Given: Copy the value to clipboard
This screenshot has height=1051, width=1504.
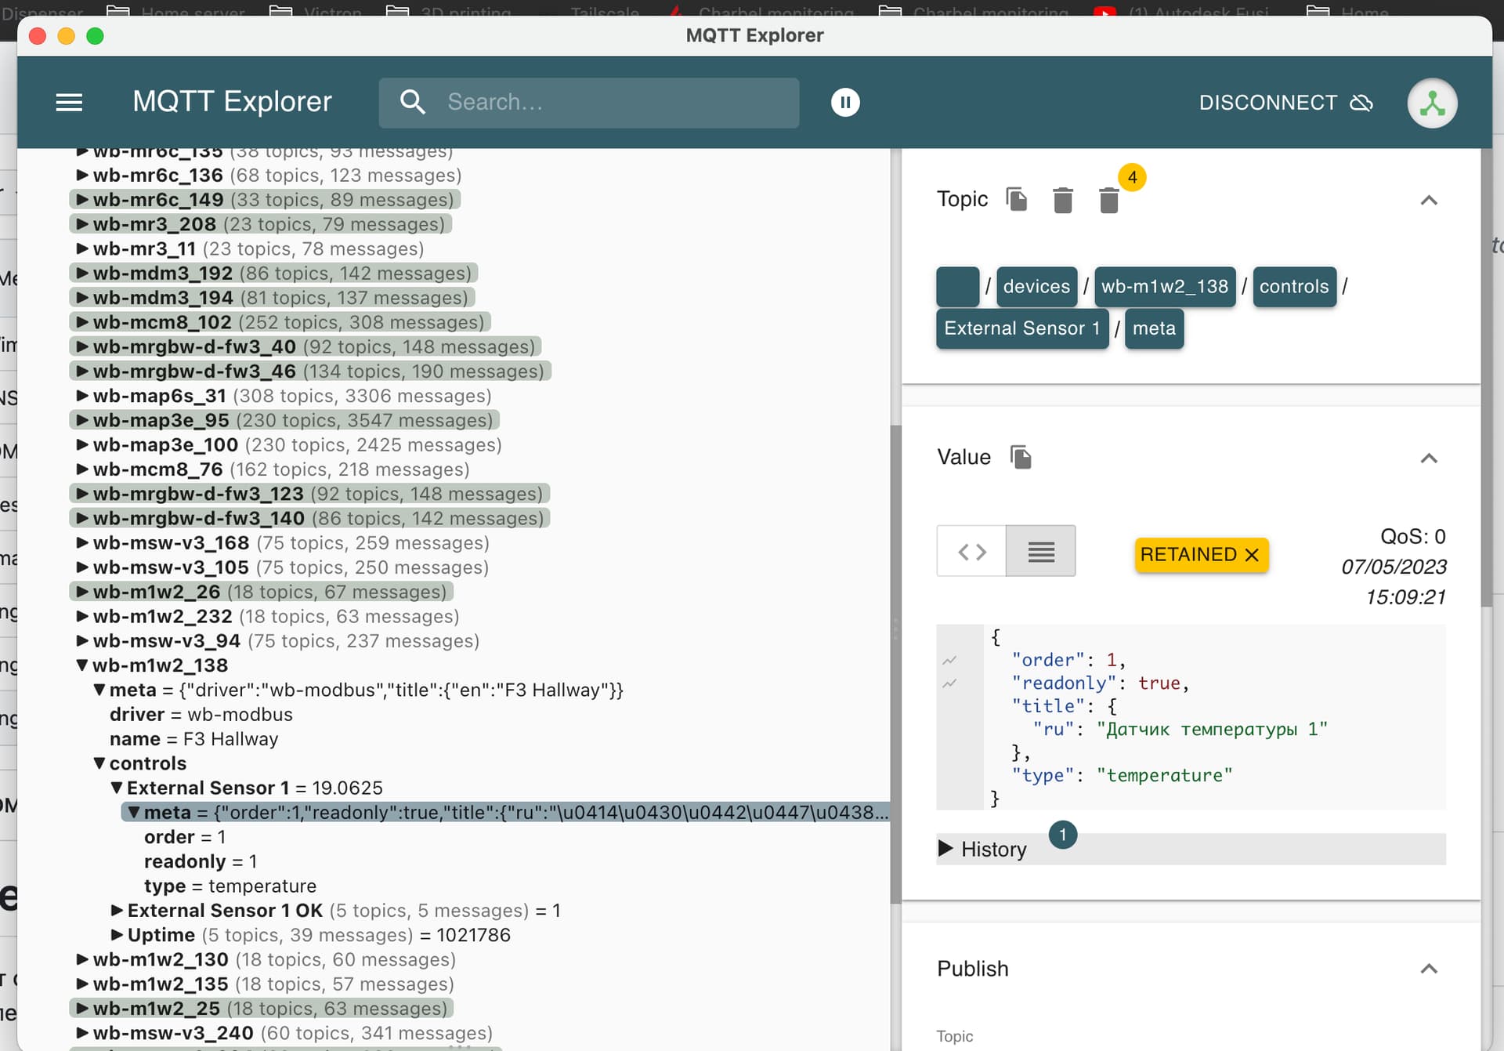Looking at the screenshot, I should (1021, 457).
